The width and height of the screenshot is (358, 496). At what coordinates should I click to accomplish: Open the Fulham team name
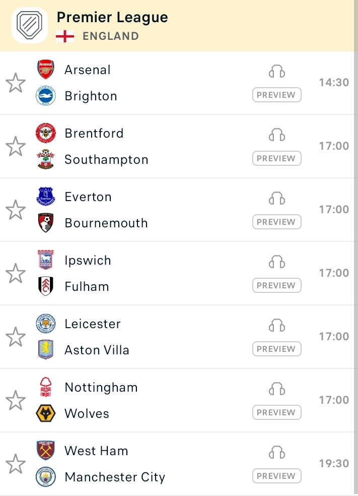click(87, 286)
